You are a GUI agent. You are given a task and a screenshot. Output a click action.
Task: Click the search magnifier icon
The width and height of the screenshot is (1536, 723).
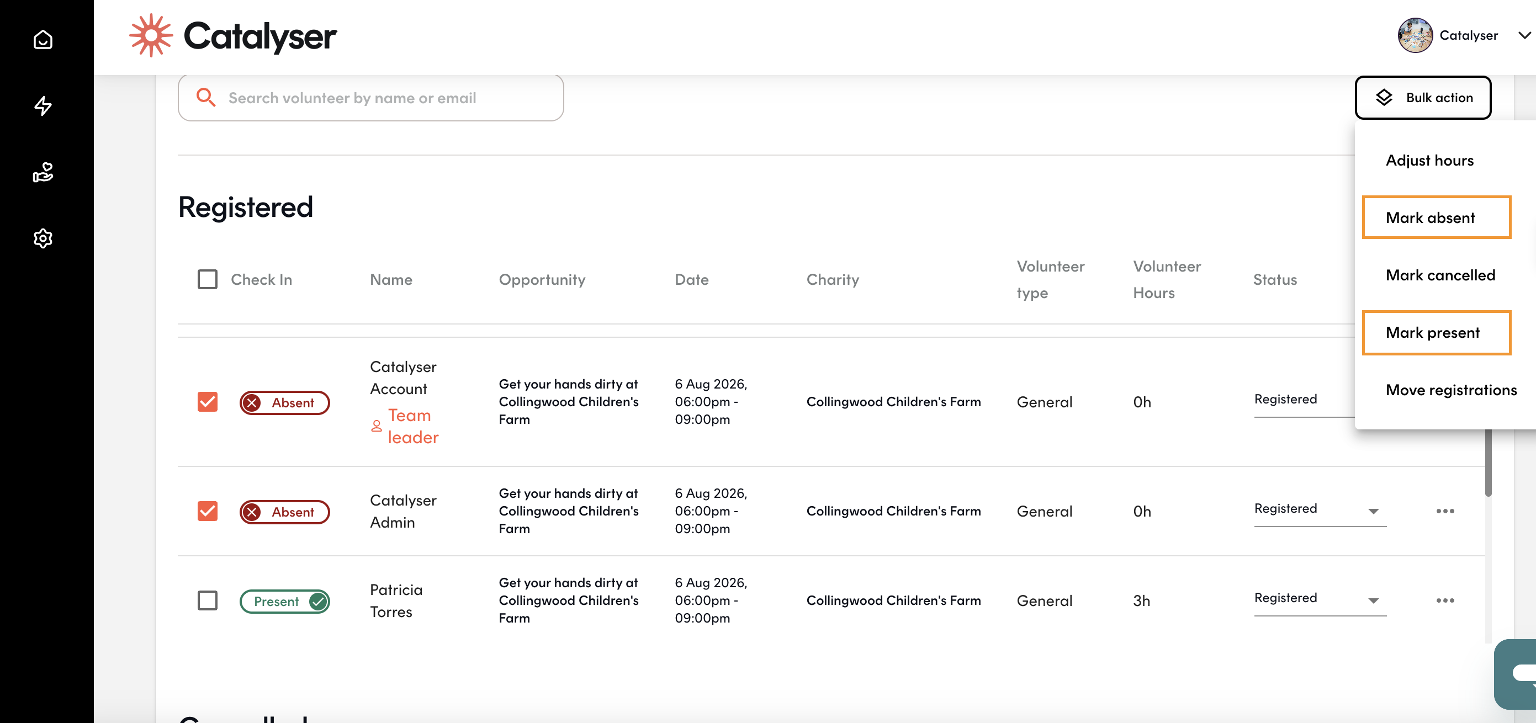click(206, 97)
